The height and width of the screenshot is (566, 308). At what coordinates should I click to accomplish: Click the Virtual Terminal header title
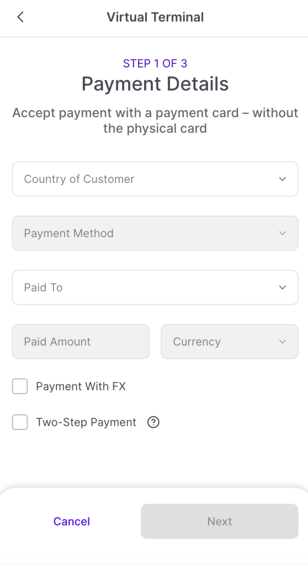(155, 17)
